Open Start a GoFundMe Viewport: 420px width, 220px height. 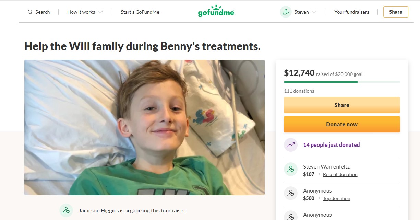[x=140, y=12]
